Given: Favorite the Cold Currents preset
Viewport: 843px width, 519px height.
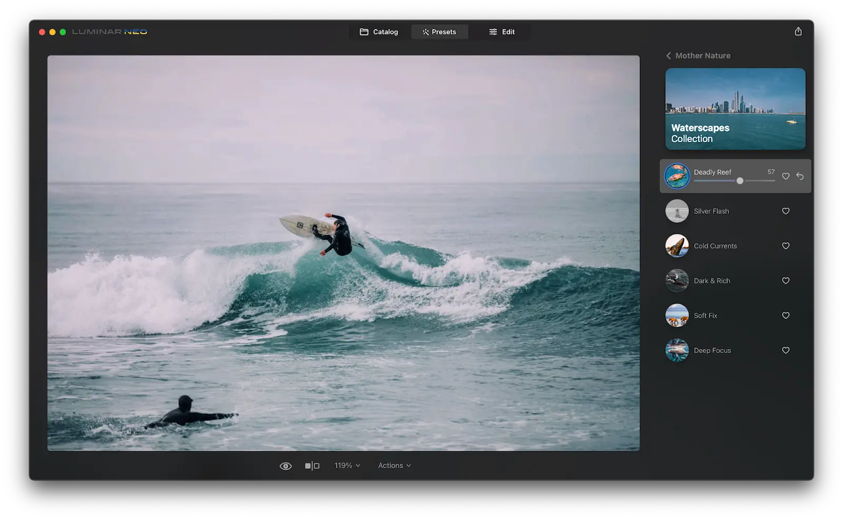Looking at the screenshot, I should tap(785, 246).
